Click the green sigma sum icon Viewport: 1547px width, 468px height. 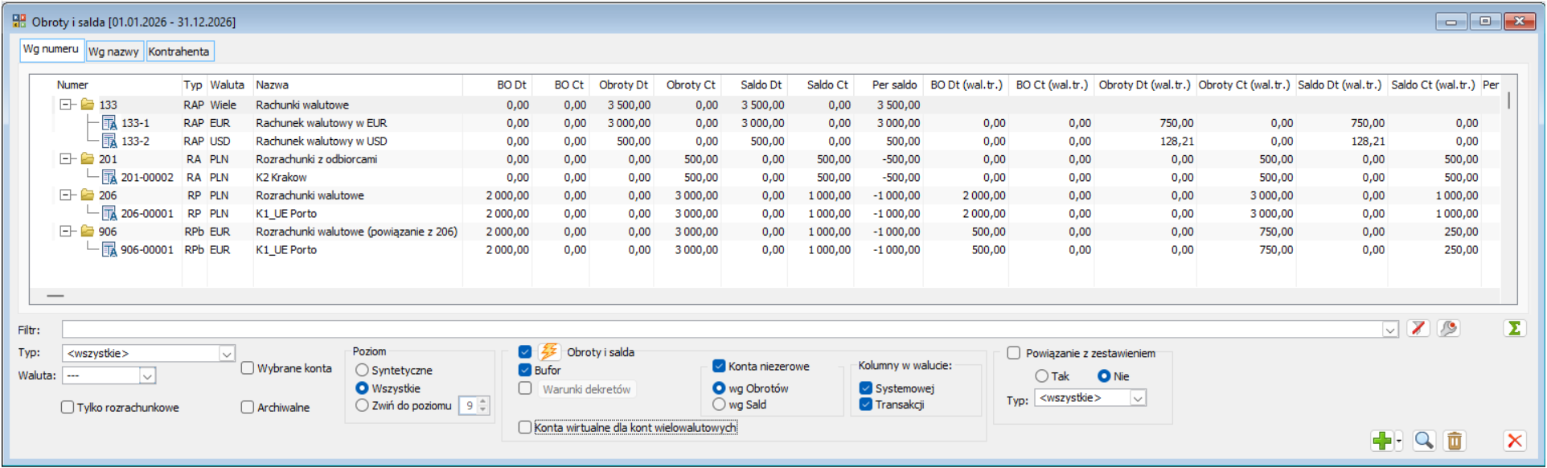1514,328
